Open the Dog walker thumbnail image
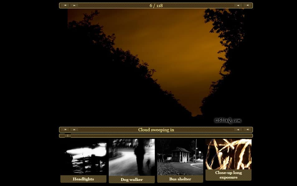 (x=132, y=157)
